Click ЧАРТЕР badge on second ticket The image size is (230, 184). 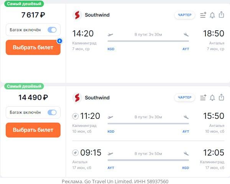click(x=185, y=97)
